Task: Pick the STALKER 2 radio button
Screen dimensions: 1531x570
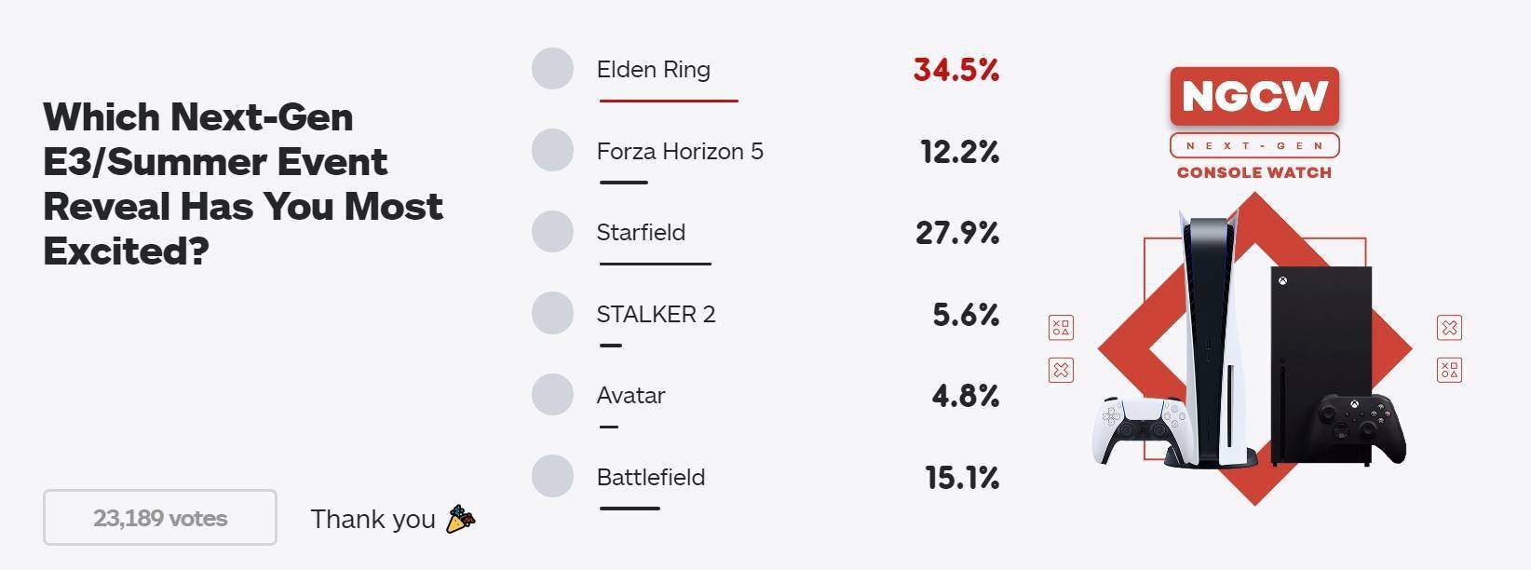Action: pos(552,314)
